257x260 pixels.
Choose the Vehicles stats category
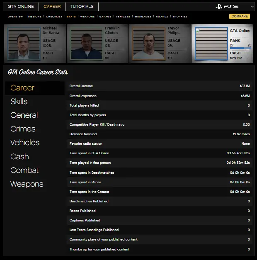[x=25, y=143]
